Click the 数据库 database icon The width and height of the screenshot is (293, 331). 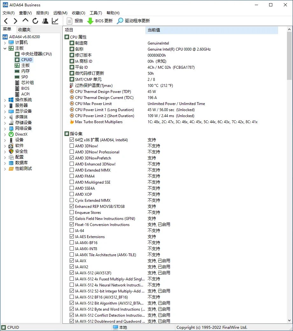pyautogui.click(x=11, y=163)
